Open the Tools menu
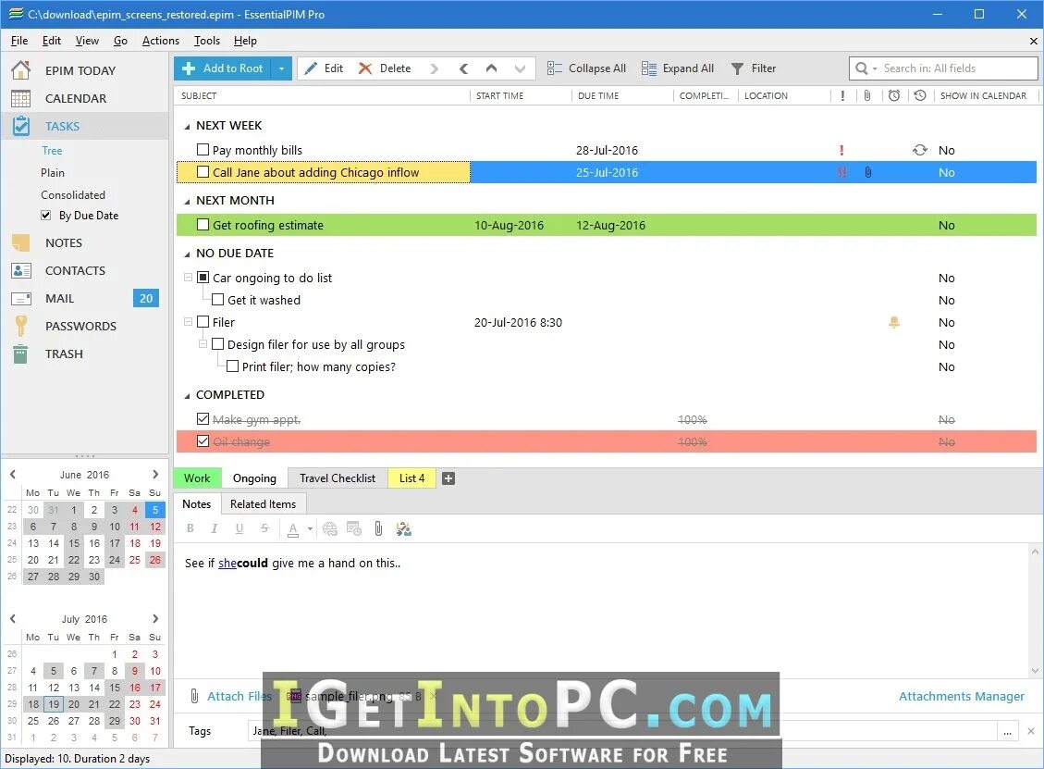Viewport: 1044px width, 769px height. 206,41
